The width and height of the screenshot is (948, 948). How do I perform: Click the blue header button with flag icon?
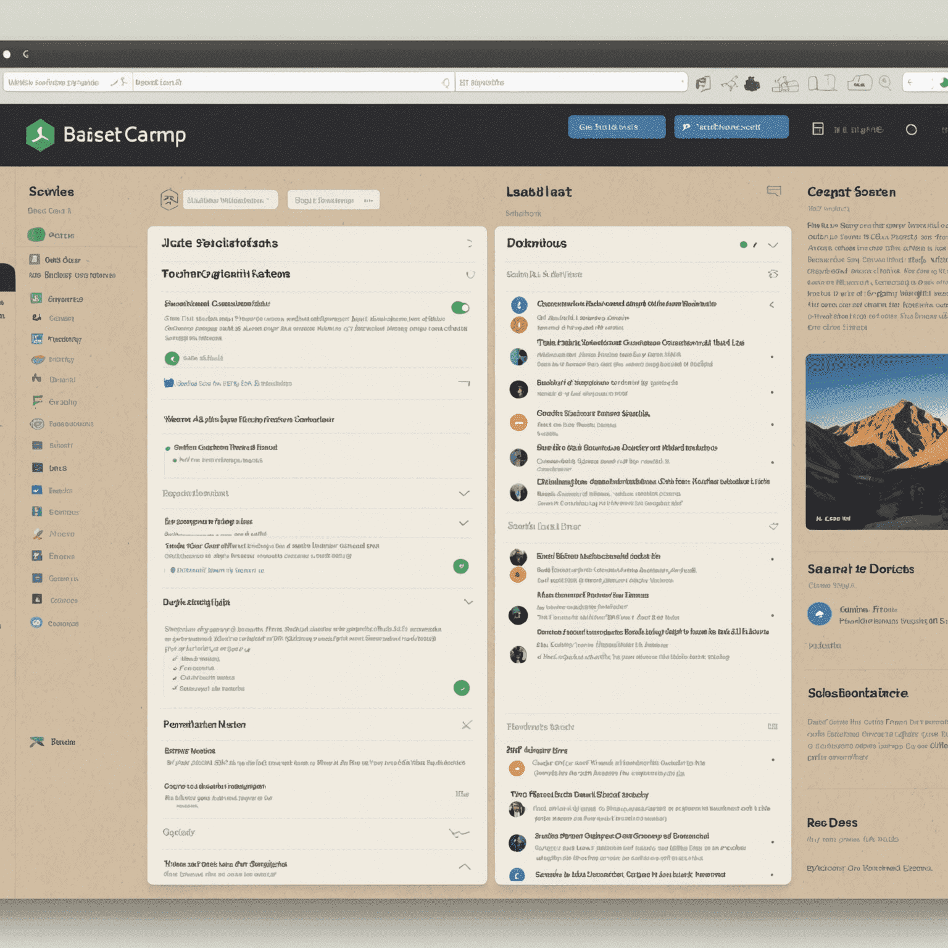(x=731, y=127)
